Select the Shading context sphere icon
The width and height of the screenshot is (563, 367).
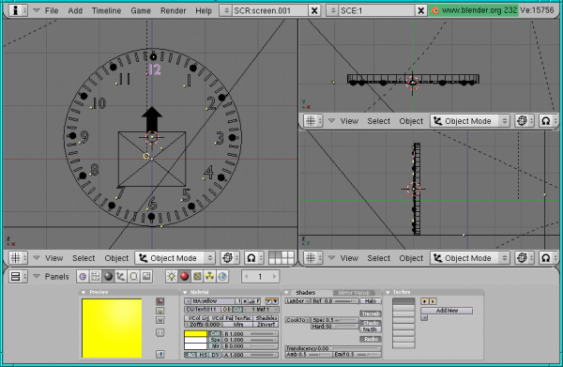108,277
